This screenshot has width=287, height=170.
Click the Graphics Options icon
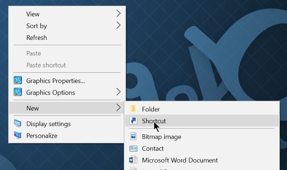(18, 92)
